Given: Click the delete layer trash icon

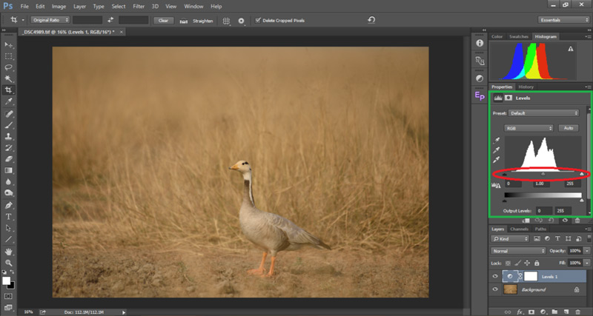Looking at the screenshot, I should click(x=577, y=312).
